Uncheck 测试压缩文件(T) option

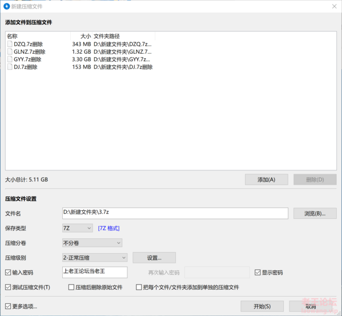click(x=8, y=287)
